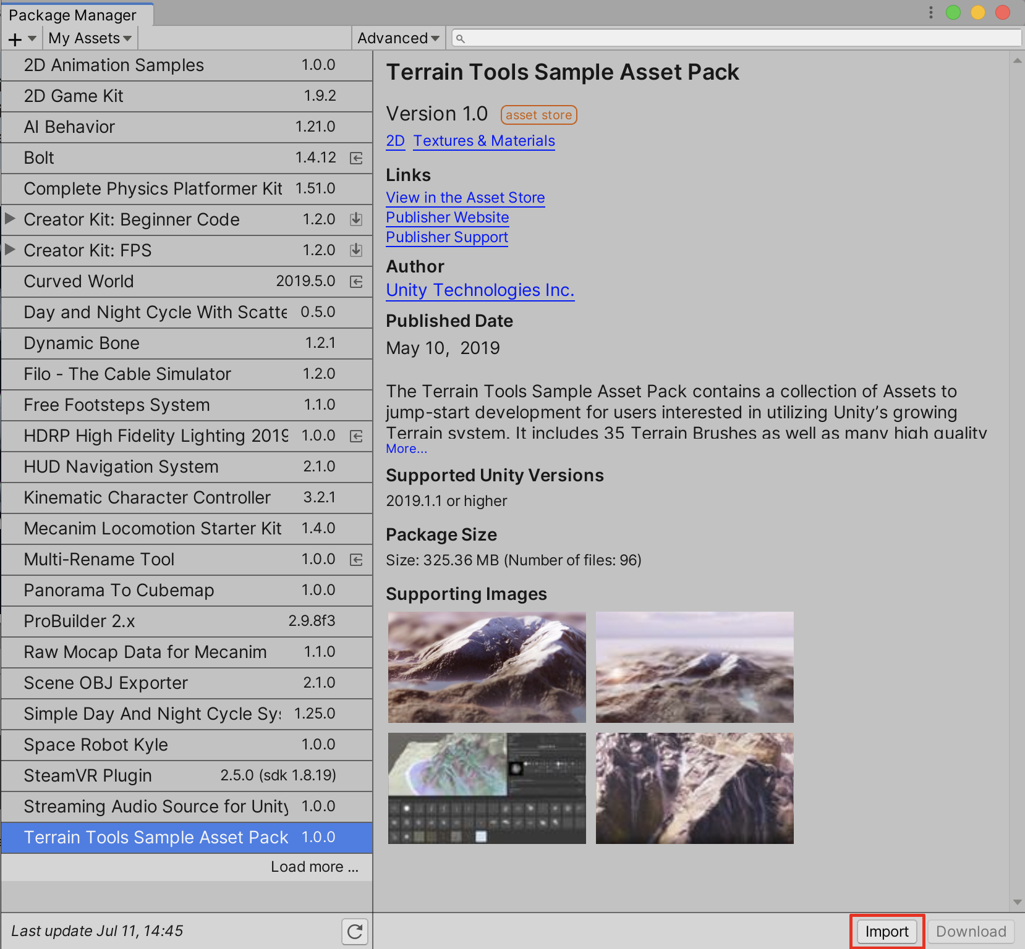The height and width of the screenshot is (949, 1025).
Task: Click the import icon next to Curved World
Action: 356,282
